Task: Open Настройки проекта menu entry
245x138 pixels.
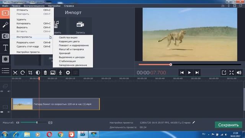Action: (32, 52)
